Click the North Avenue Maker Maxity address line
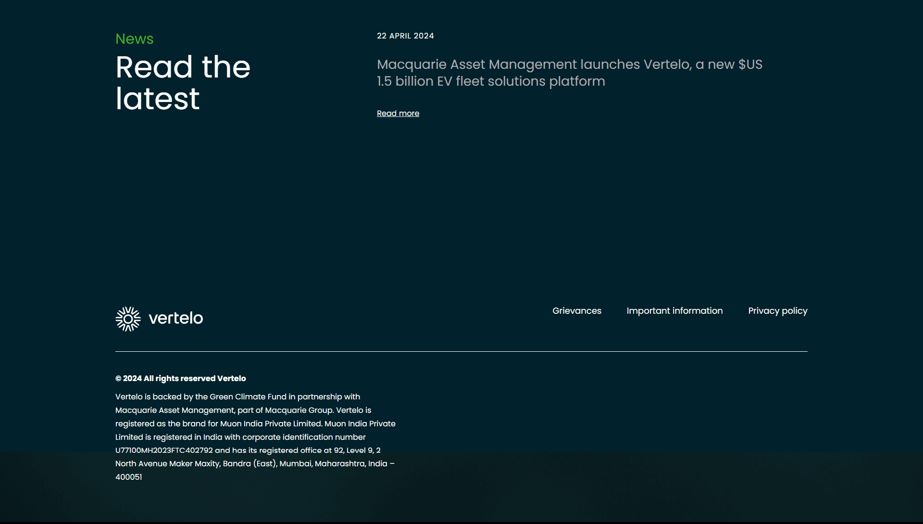Viewport: 923px width, 524px height. coord(255,464)
